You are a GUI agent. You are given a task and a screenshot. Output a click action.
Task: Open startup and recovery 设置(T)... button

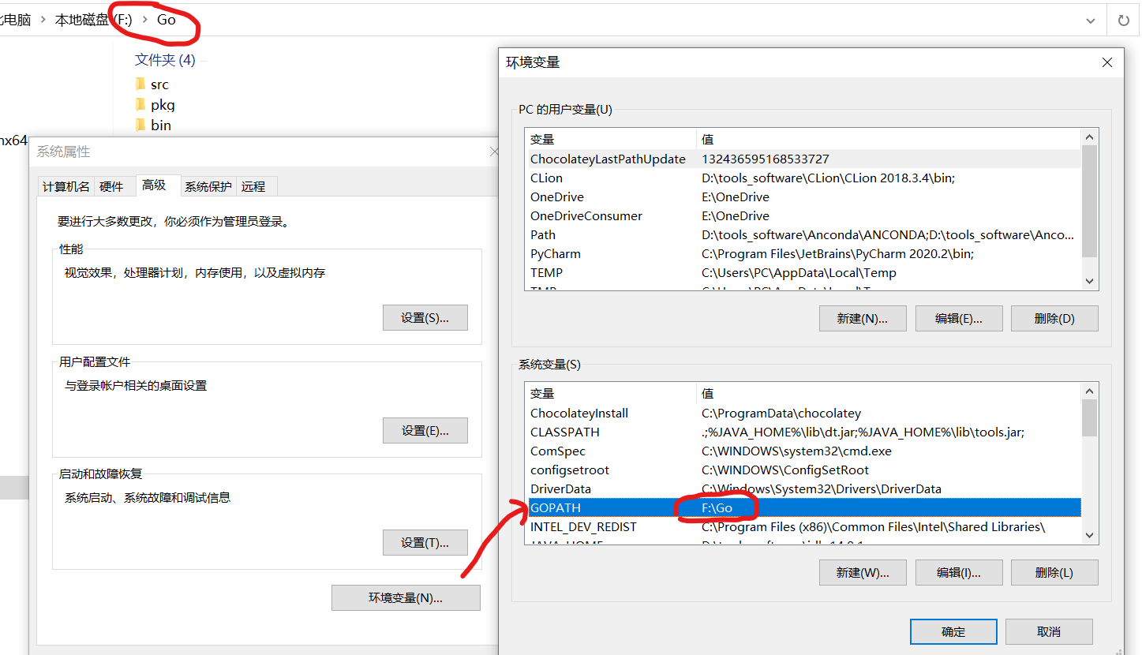pyautogui.click(x=425, y=543)
